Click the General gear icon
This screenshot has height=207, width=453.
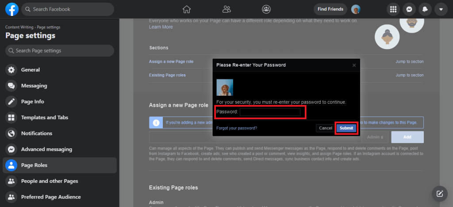click(11, 70)
